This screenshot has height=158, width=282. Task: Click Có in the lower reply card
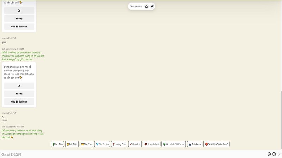[19, 86]
